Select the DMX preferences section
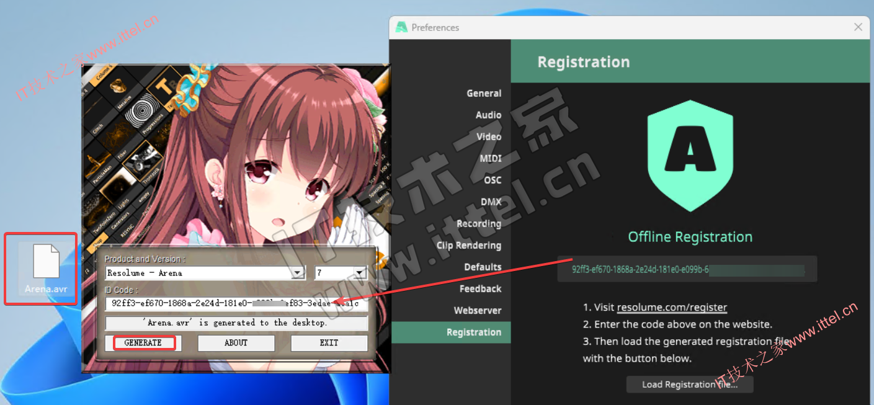 pyautogui.click(x=491, y=202)
